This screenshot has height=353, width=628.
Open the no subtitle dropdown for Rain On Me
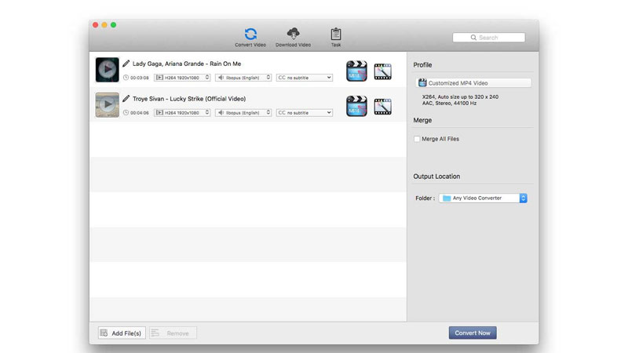click(x=305, y=78)
